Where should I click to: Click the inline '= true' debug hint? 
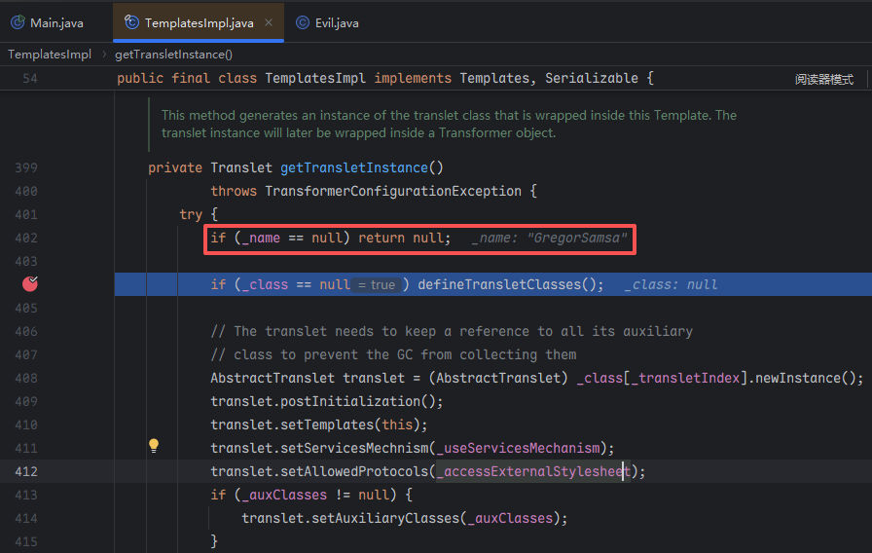pos(376,285)
